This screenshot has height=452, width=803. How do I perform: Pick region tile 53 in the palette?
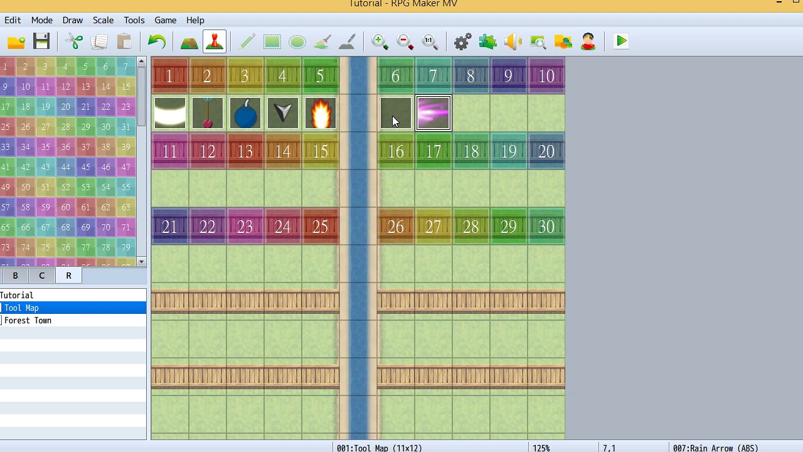pyautogui.click(x=85, y=187)
